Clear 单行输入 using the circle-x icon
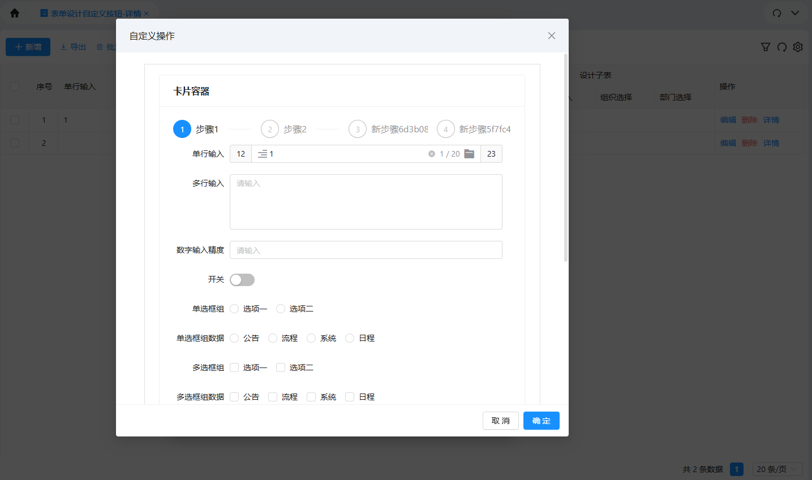This screenshot has width=812, height=480. click(432, 154)
